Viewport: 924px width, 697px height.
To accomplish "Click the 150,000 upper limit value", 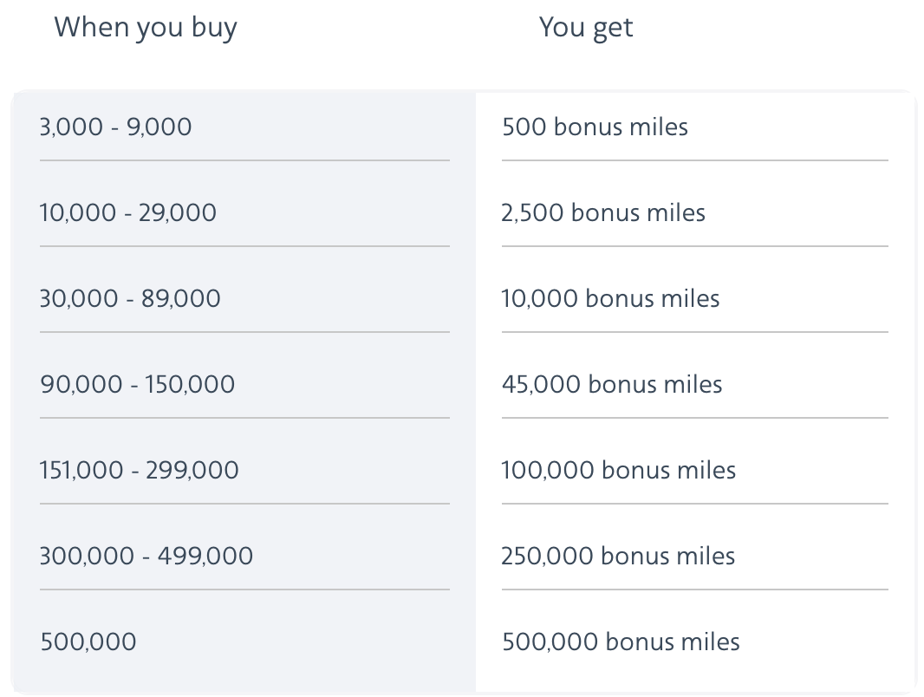I will click(x=191, y=384).
